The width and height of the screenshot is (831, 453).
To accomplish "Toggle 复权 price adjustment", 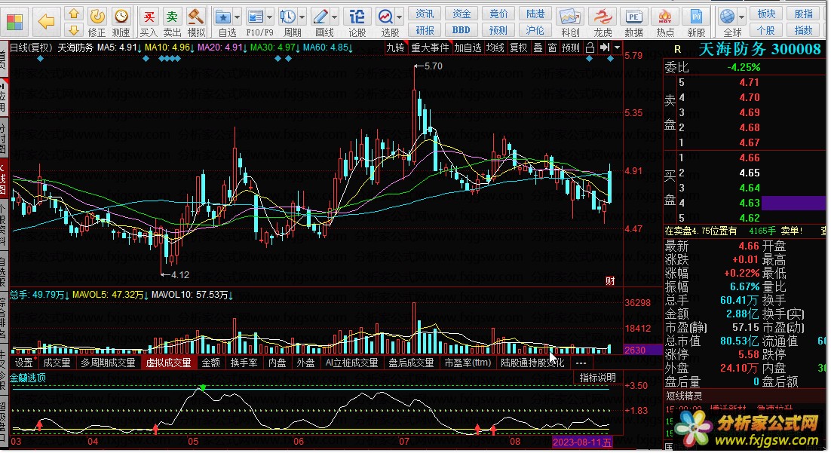I will click(x=518, y=47).
